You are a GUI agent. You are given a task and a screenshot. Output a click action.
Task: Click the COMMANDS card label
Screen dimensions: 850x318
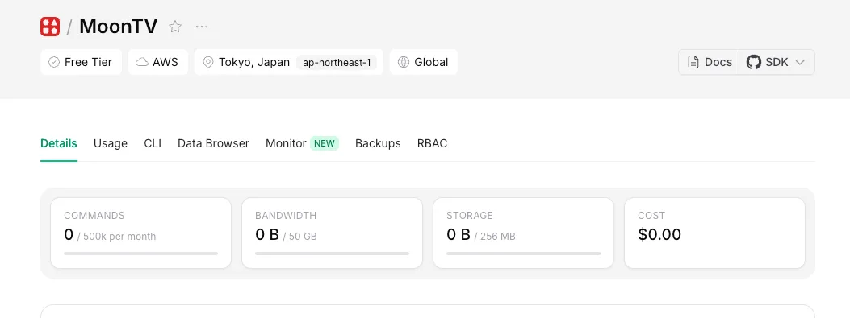[x=94, y=215]
